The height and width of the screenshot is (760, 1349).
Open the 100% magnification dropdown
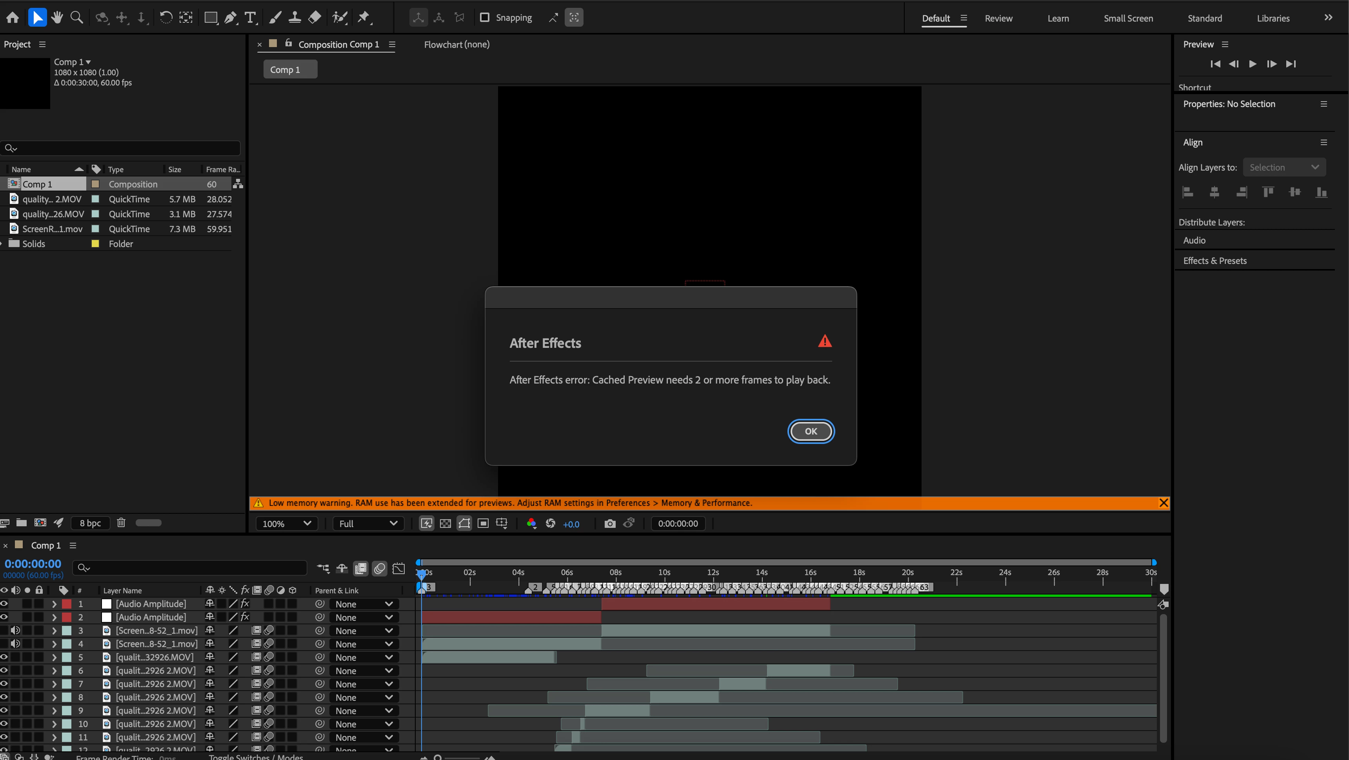coord(286,523)
